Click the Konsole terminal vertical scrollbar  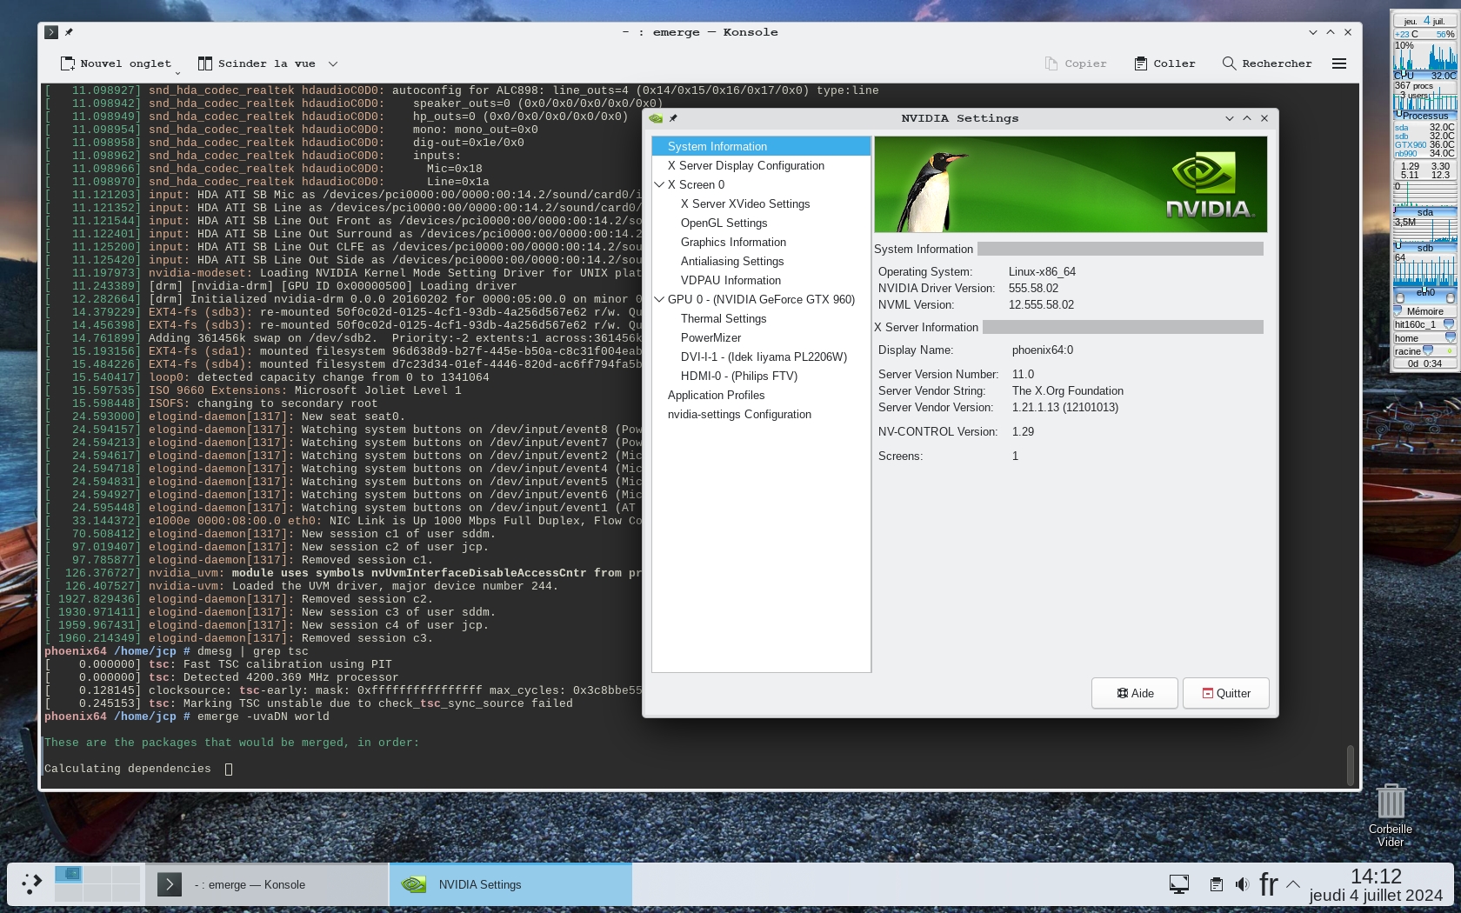point(1350,763)
